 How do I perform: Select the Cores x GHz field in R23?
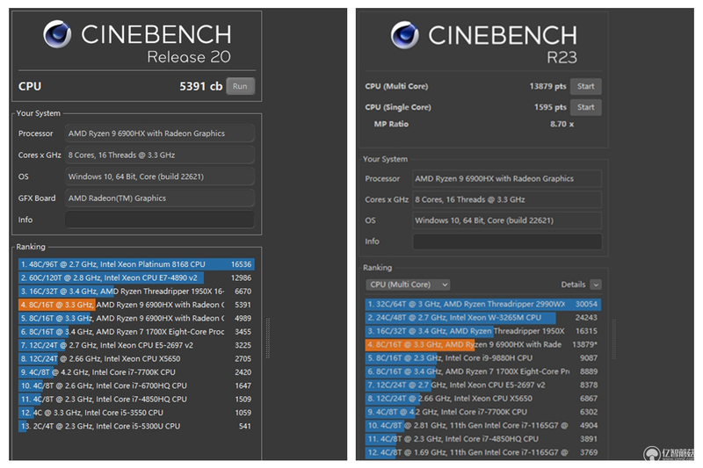click(x=507, y=199)
